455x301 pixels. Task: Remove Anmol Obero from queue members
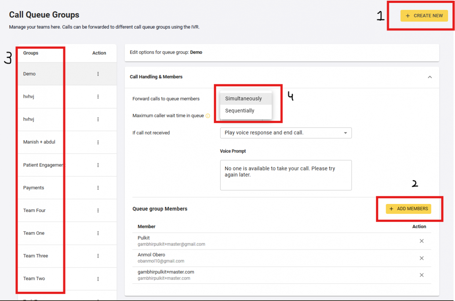(x=422, y=258)
